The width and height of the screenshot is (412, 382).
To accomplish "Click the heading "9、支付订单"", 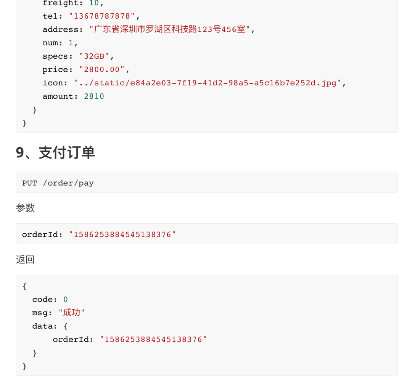I will [55, 152].
